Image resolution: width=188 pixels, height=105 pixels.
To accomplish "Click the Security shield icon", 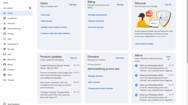I will tap(5, 49).
